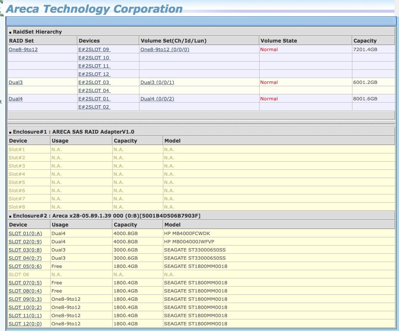
Task: Click the Areca Technology Corporation banner title
Action: pyautogui.click(x=94, y=9)
